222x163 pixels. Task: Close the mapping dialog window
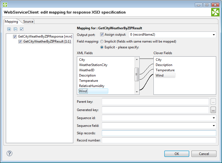[x=215, y=5]
